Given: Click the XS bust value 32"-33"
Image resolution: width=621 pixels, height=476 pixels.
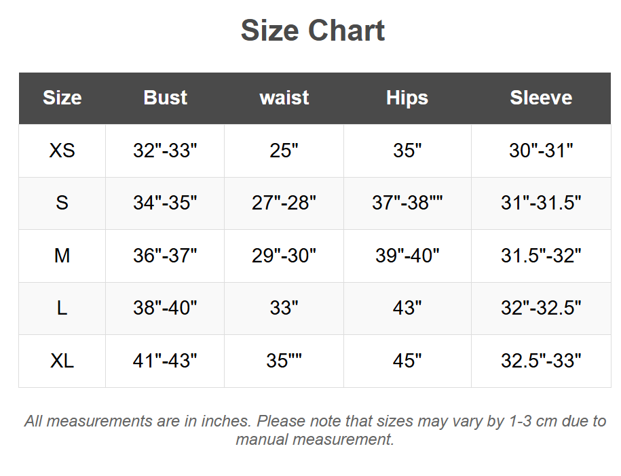Looking at the screenshot, I should pos(165,151).
